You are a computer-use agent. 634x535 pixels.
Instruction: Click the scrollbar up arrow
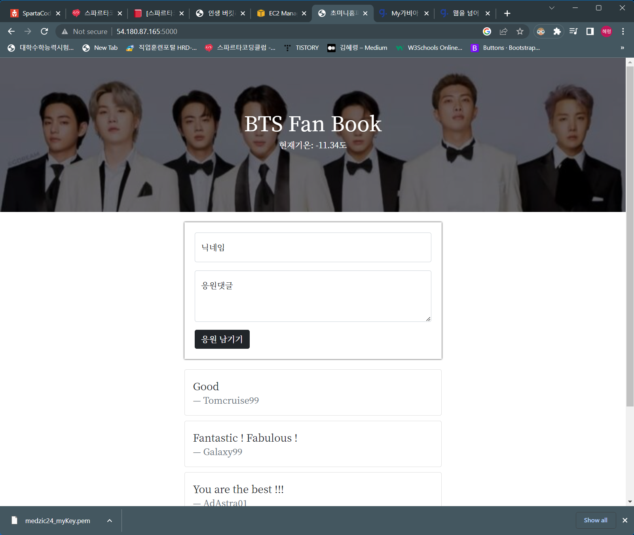[x=630, y=62]
